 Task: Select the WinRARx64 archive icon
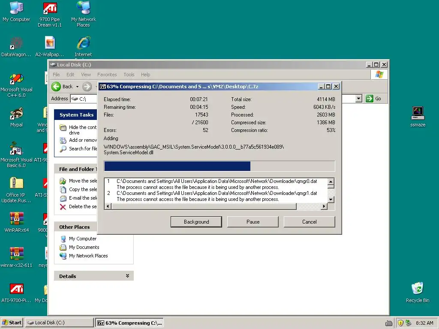tap(17, 222)
